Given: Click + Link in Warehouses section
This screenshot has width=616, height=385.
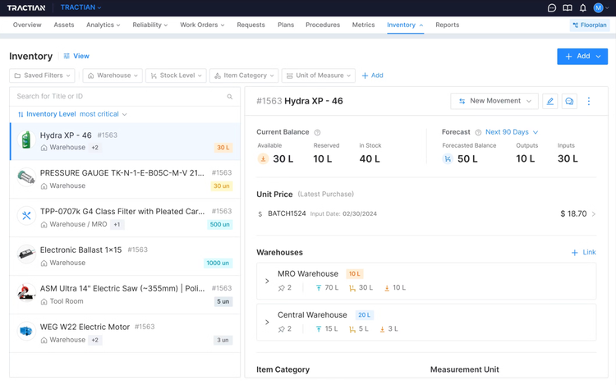Looking at the screenshot, I should tap(583, 252).
